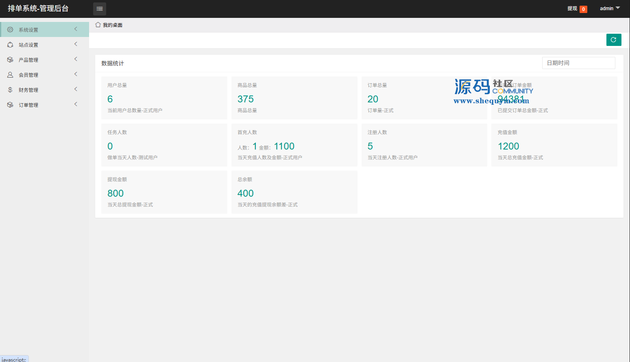The width and height of the screenshot is (630, 362).
Task: Open the 产品管理 menu item
Action: [x=28, y=60]
